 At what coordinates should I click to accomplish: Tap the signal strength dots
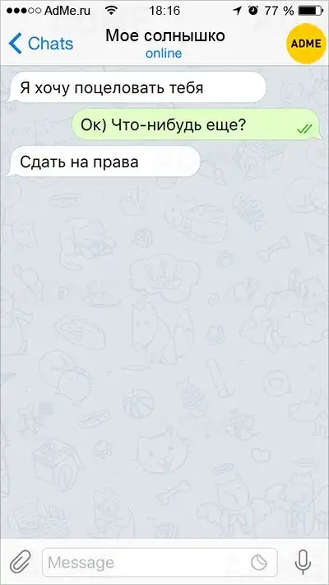click(23, 11)
